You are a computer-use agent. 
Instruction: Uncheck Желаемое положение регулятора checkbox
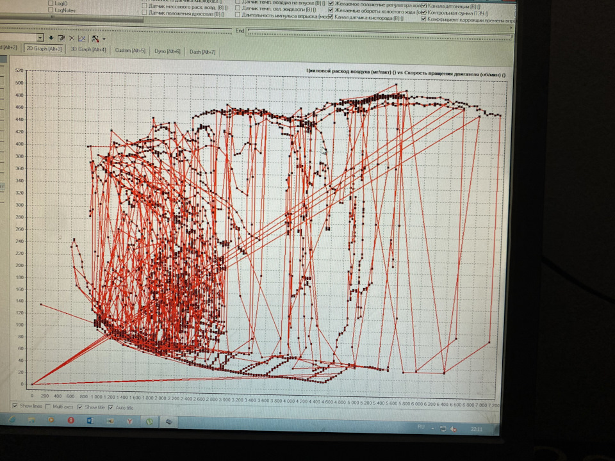click(331, 4)
